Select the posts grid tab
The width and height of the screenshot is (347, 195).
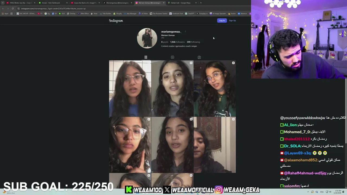(x=146, y=57)
